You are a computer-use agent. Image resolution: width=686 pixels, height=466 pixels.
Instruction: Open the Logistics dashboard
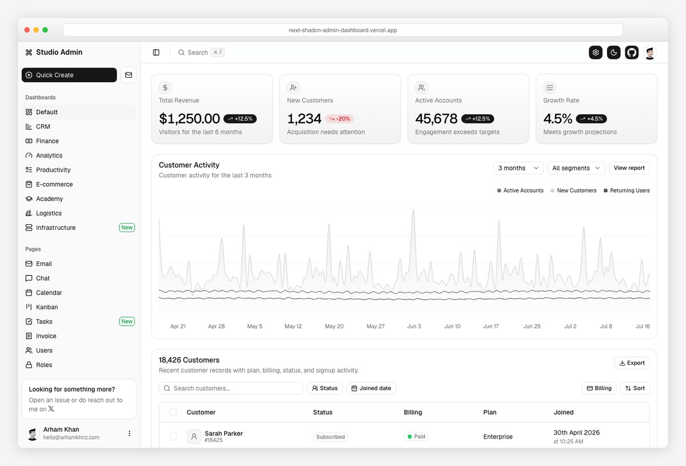click(79, 213)
